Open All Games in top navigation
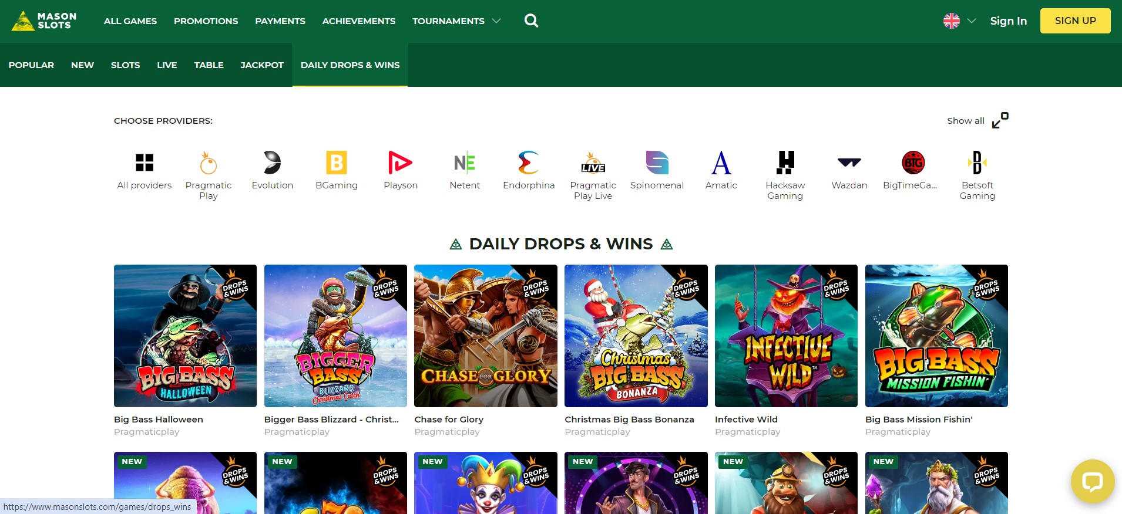Image resolution: width=1122 pixels, height=514 pixels. [x=130, y=21]
